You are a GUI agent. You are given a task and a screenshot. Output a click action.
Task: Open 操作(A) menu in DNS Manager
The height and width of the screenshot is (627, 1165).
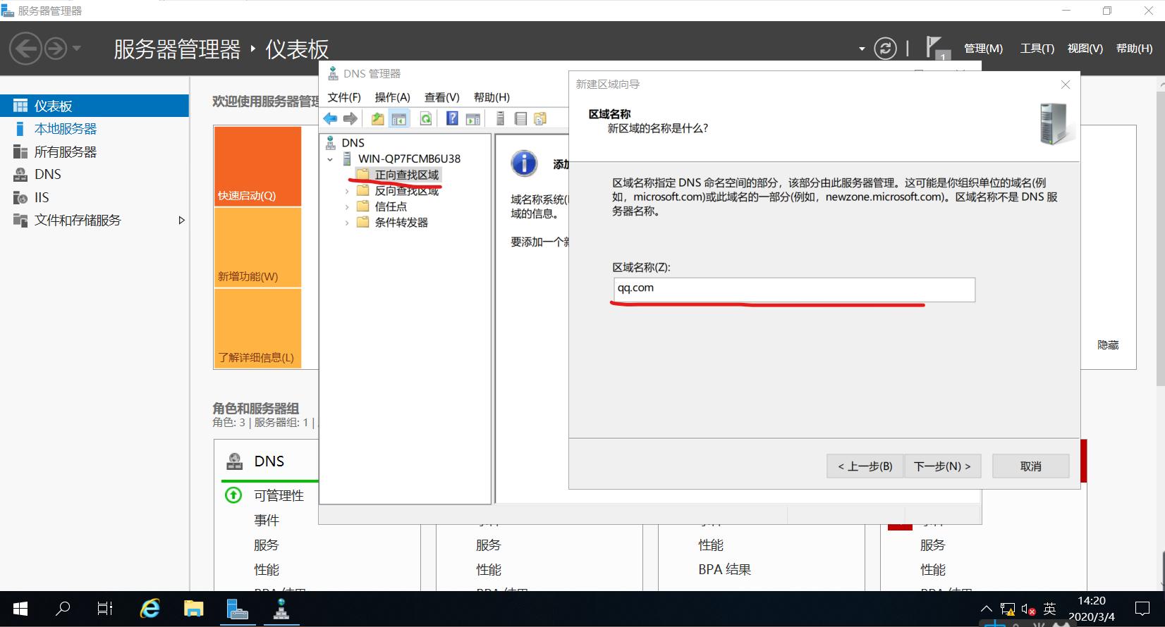[392, 97]
